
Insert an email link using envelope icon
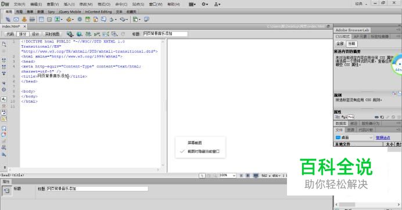16,19
